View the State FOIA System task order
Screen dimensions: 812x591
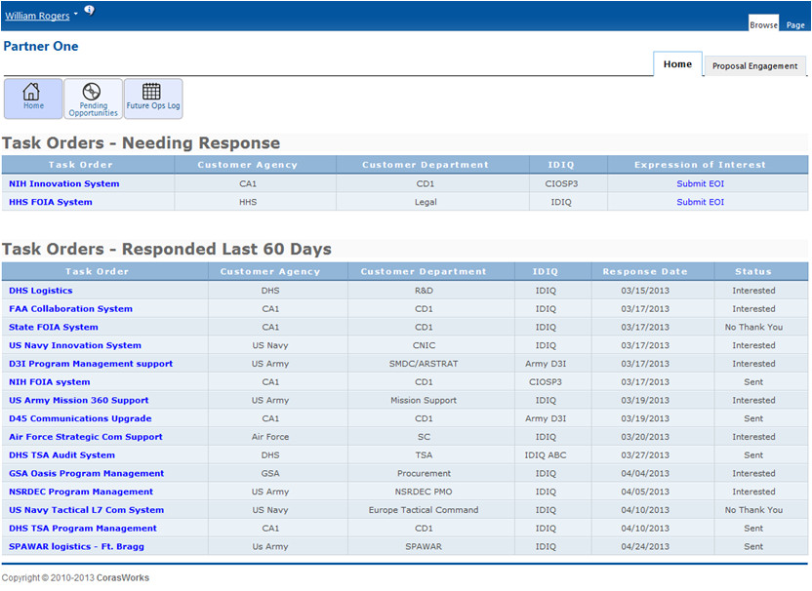pyautogui.click(x=53, y=327)
